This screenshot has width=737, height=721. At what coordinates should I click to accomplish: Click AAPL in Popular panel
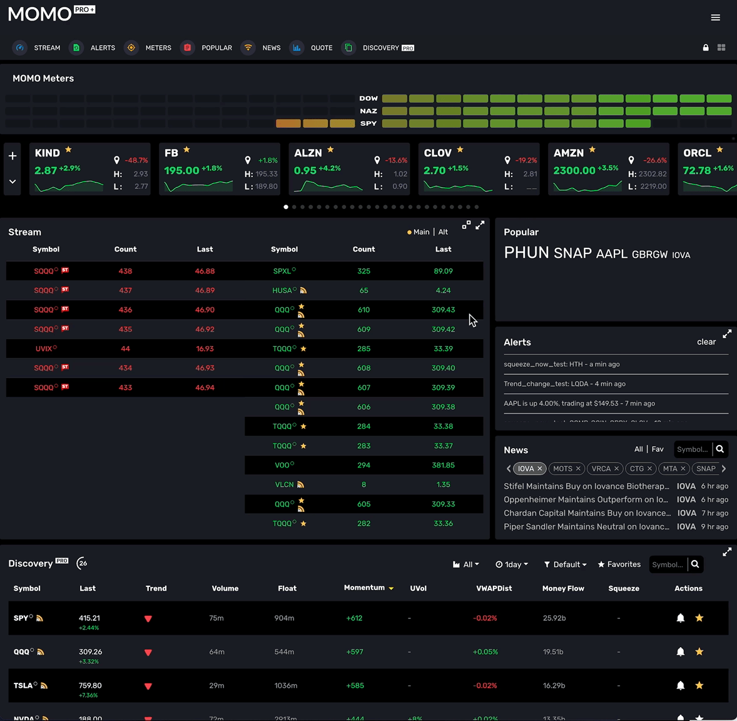coord(611,254)
